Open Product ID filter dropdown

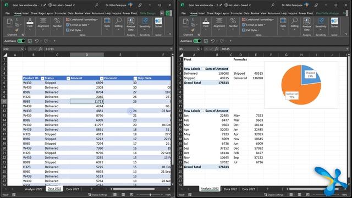tap(42, 78)
